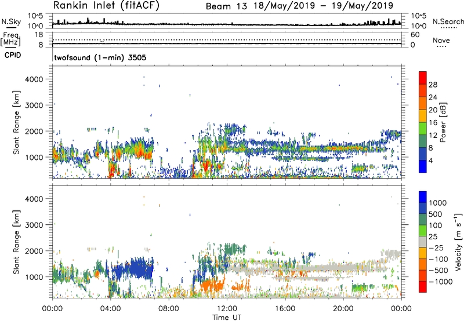Click the 'N.Sky' label
The width and height of the screenshot is (464, 321).
click(x=11, y=21)
